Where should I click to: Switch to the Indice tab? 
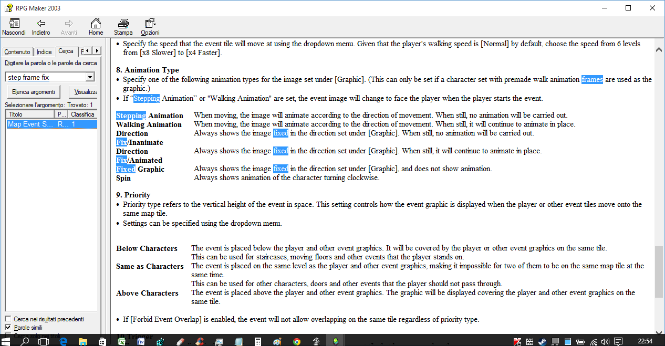tap(44, 52)
